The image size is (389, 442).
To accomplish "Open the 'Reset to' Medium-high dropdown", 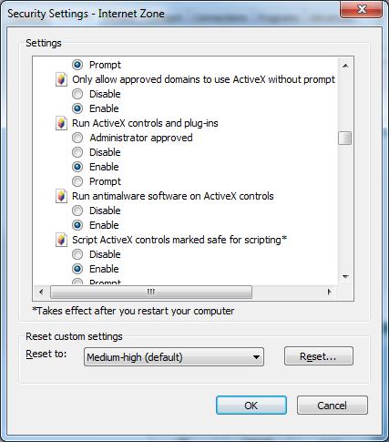I will (174, 357).
